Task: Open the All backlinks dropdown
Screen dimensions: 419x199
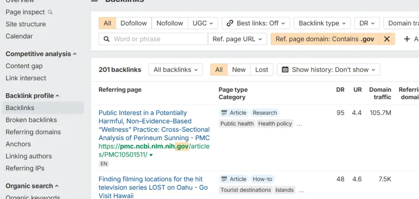Action: [x=176, y=69]
